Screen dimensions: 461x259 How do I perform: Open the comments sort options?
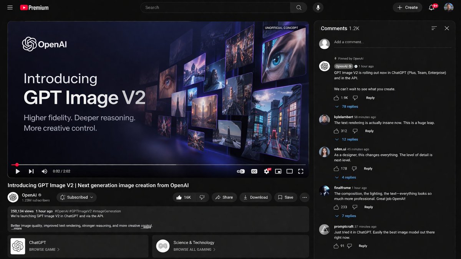pos(434,28)
